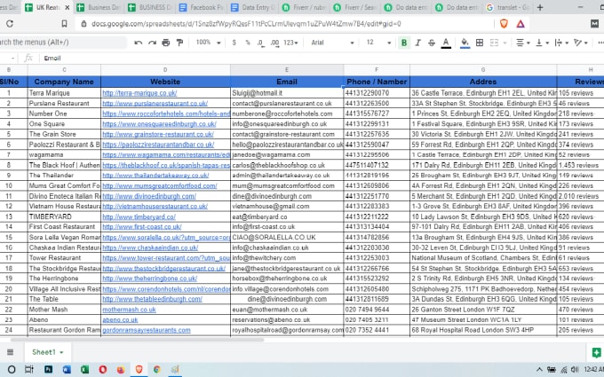Click the Redo icon in toolbar
This screenshot has width=604, height=377.
(x=152, y=43)
